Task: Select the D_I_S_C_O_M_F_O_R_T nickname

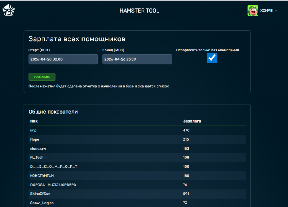Action: point(54,167)
